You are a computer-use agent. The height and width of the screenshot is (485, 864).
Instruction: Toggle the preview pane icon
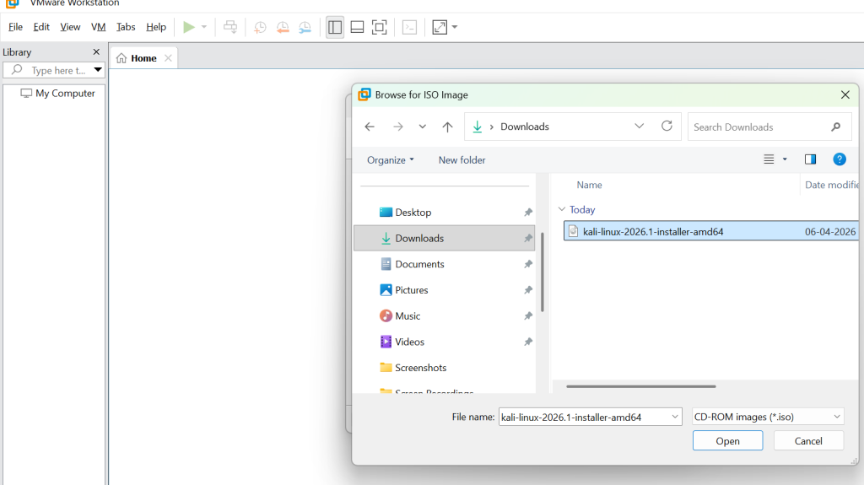[x=810, y=159]
